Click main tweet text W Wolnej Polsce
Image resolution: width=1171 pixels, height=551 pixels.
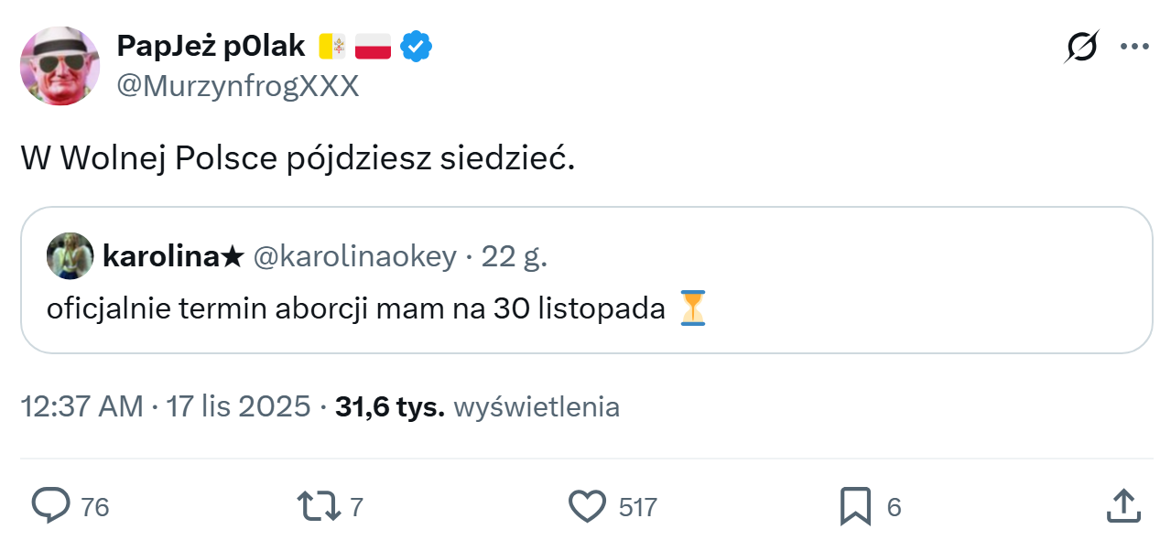298,158
